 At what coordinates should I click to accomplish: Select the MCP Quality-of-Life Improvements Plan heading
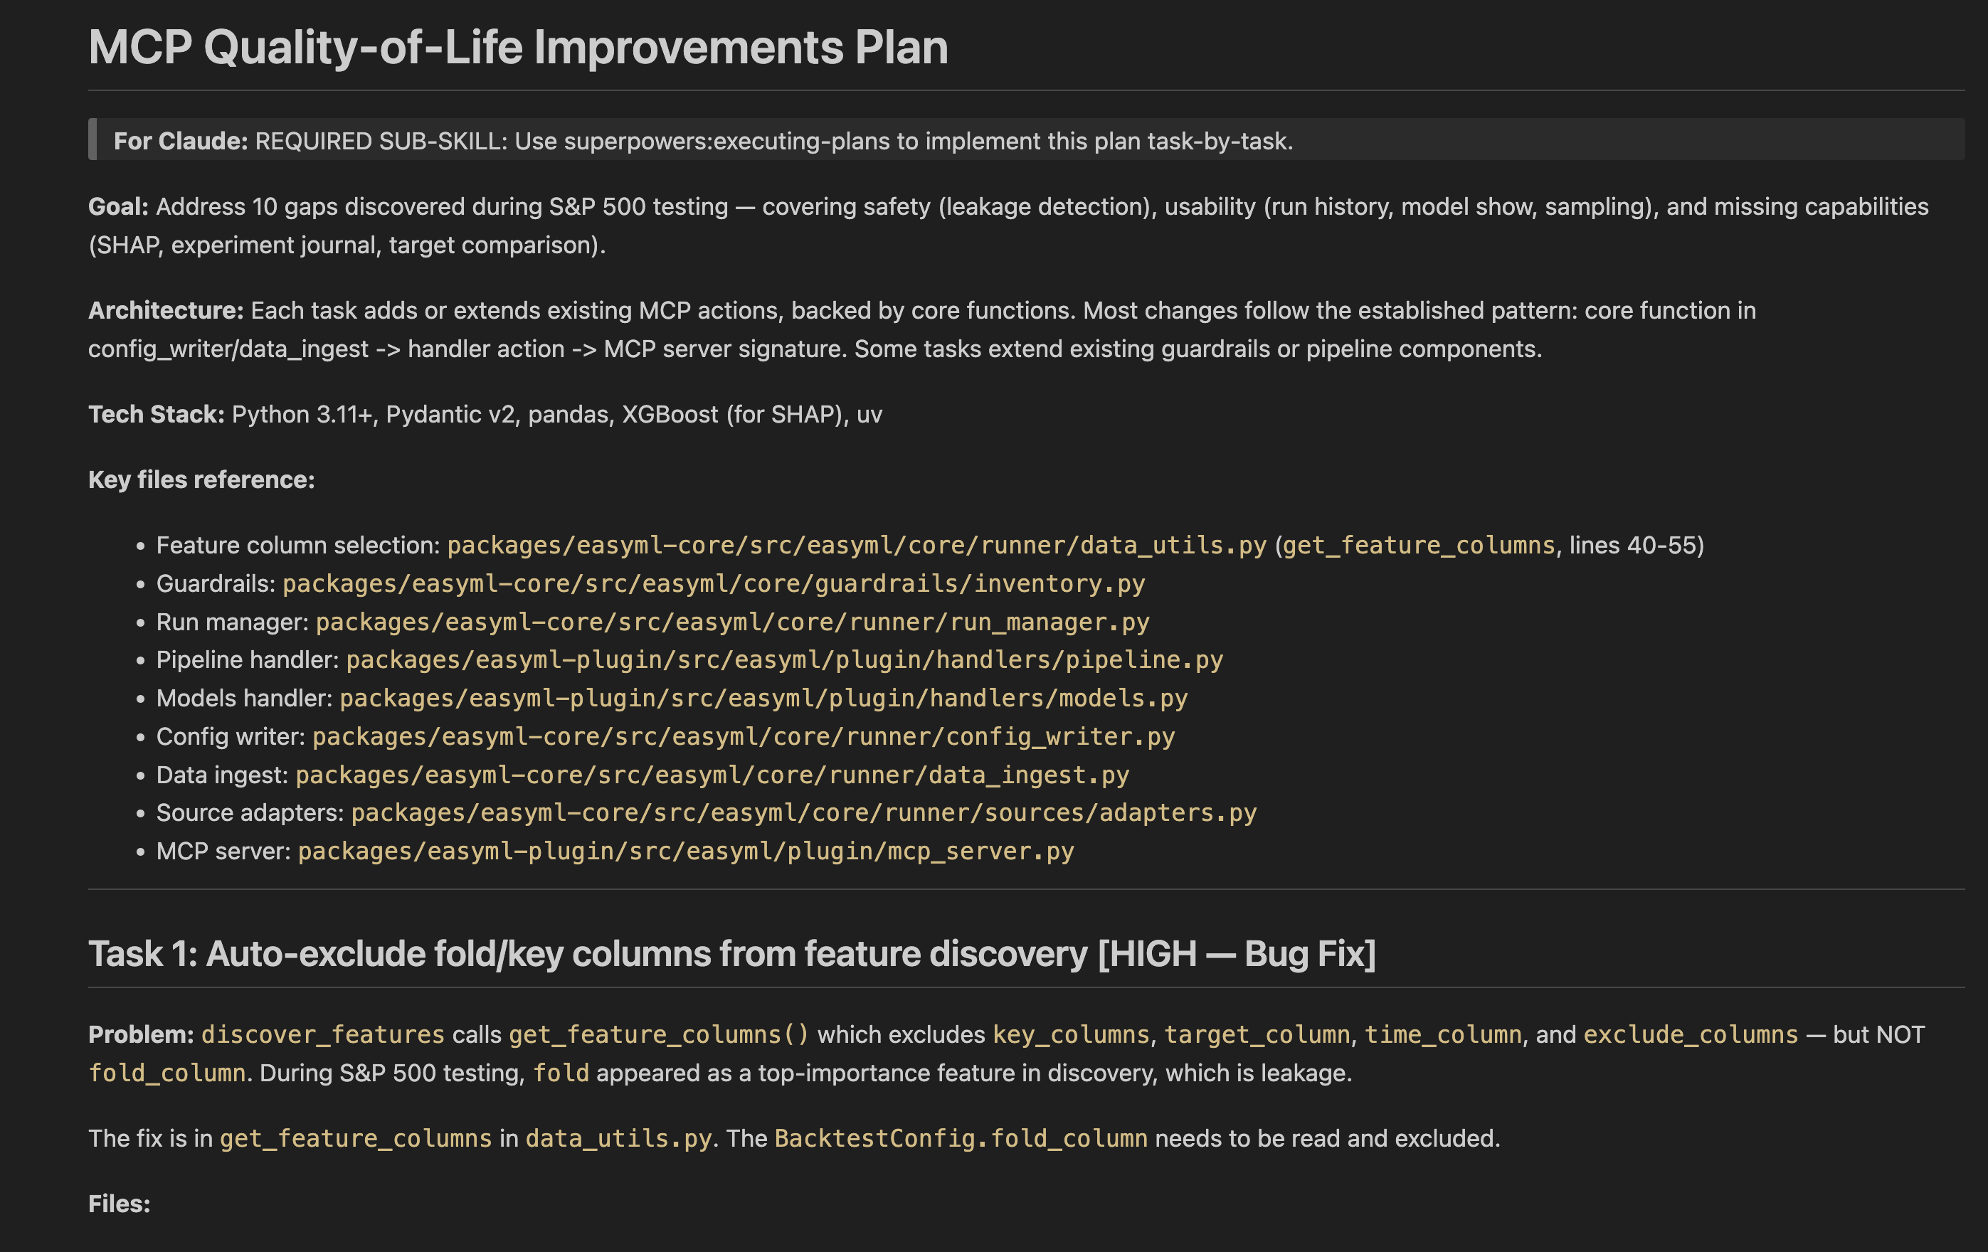tap(518, 48)
